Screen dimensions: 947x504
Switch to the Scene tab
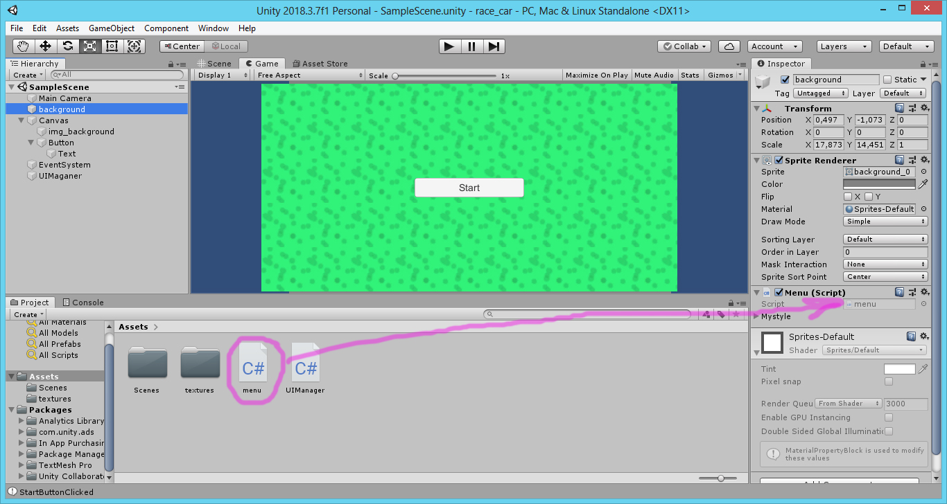point(214,64)
